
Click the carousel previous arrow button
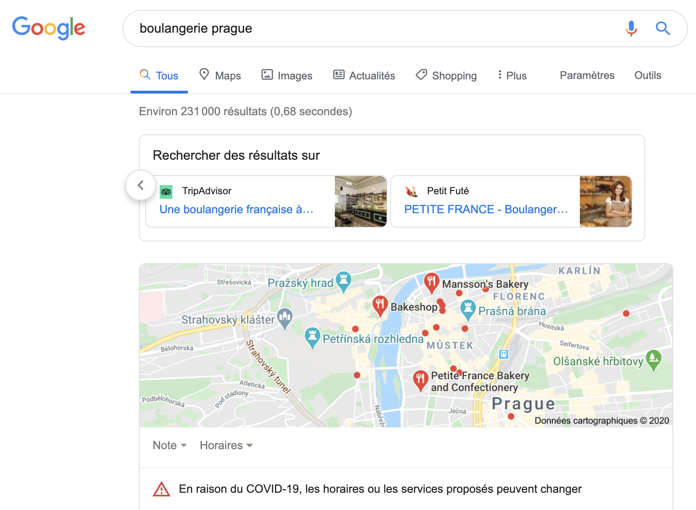click(x=141, y=185)
